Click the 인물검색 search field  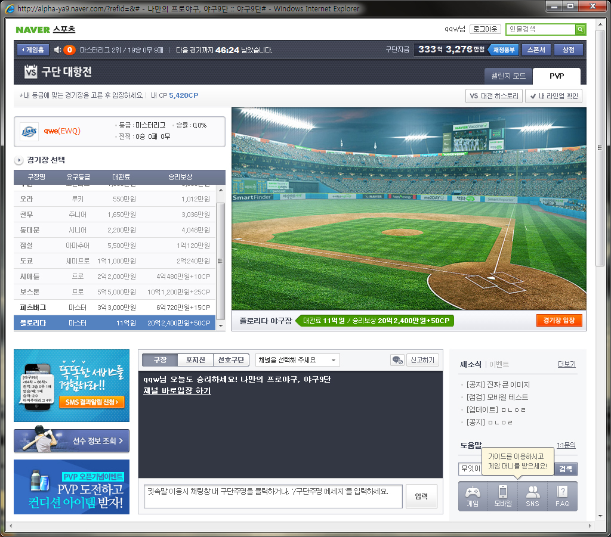[541, 29]
